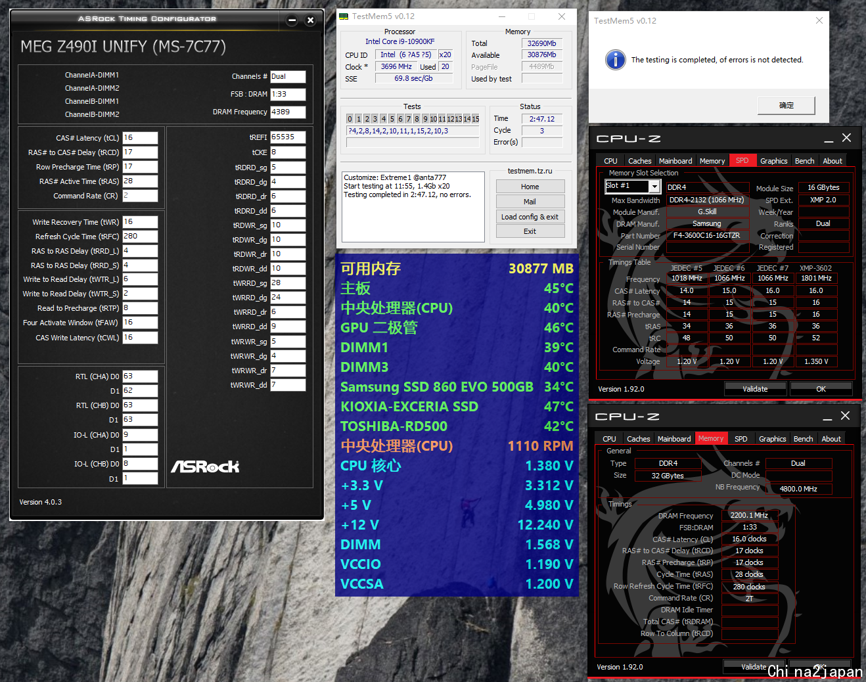
Task: Open Caches tab in CPU-Z SPD window
Action: (x=639, y=161)
